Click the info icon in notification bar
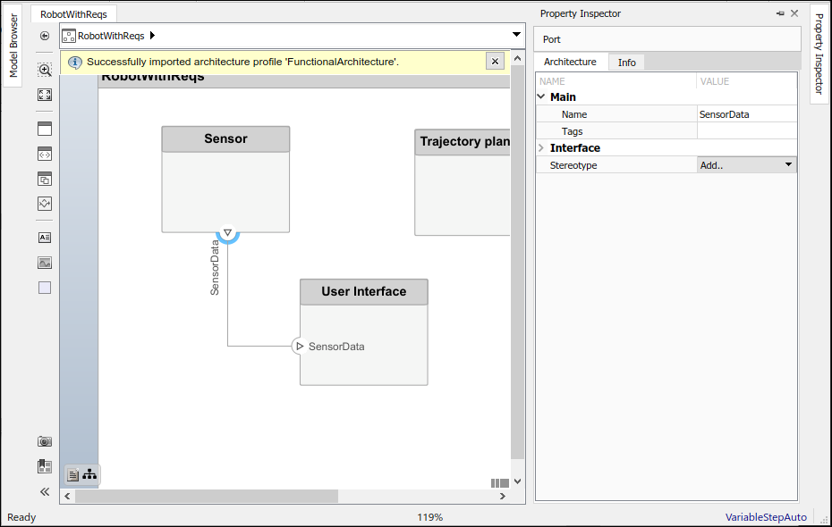The image size is (832, 527). point(75,62)
